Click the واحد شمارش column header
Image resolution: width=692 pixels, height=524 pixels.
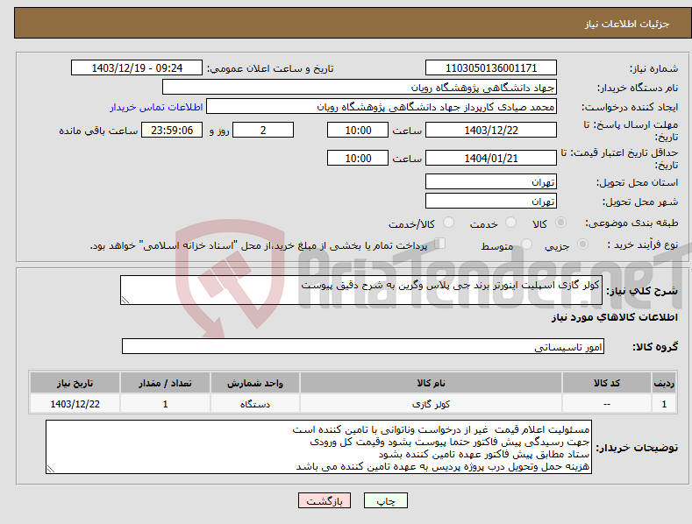pos(255,383)
